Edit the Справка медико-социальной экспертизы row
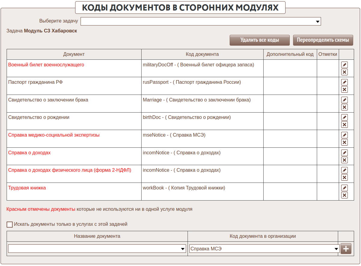 (x=344, y=135)
